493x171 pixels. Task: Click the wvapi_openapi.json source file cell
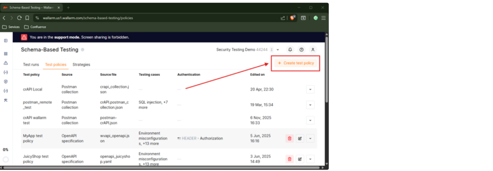(x=115, y=138)
